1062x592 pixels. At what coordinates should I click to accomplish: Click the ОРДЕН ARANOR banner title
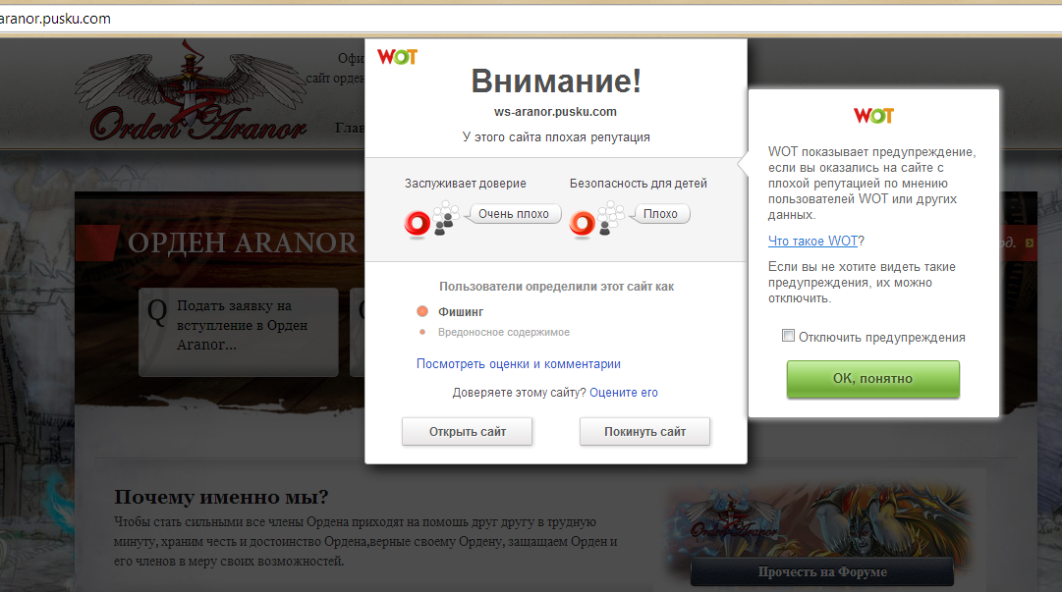pyautogui.click(x=243, y=242)
